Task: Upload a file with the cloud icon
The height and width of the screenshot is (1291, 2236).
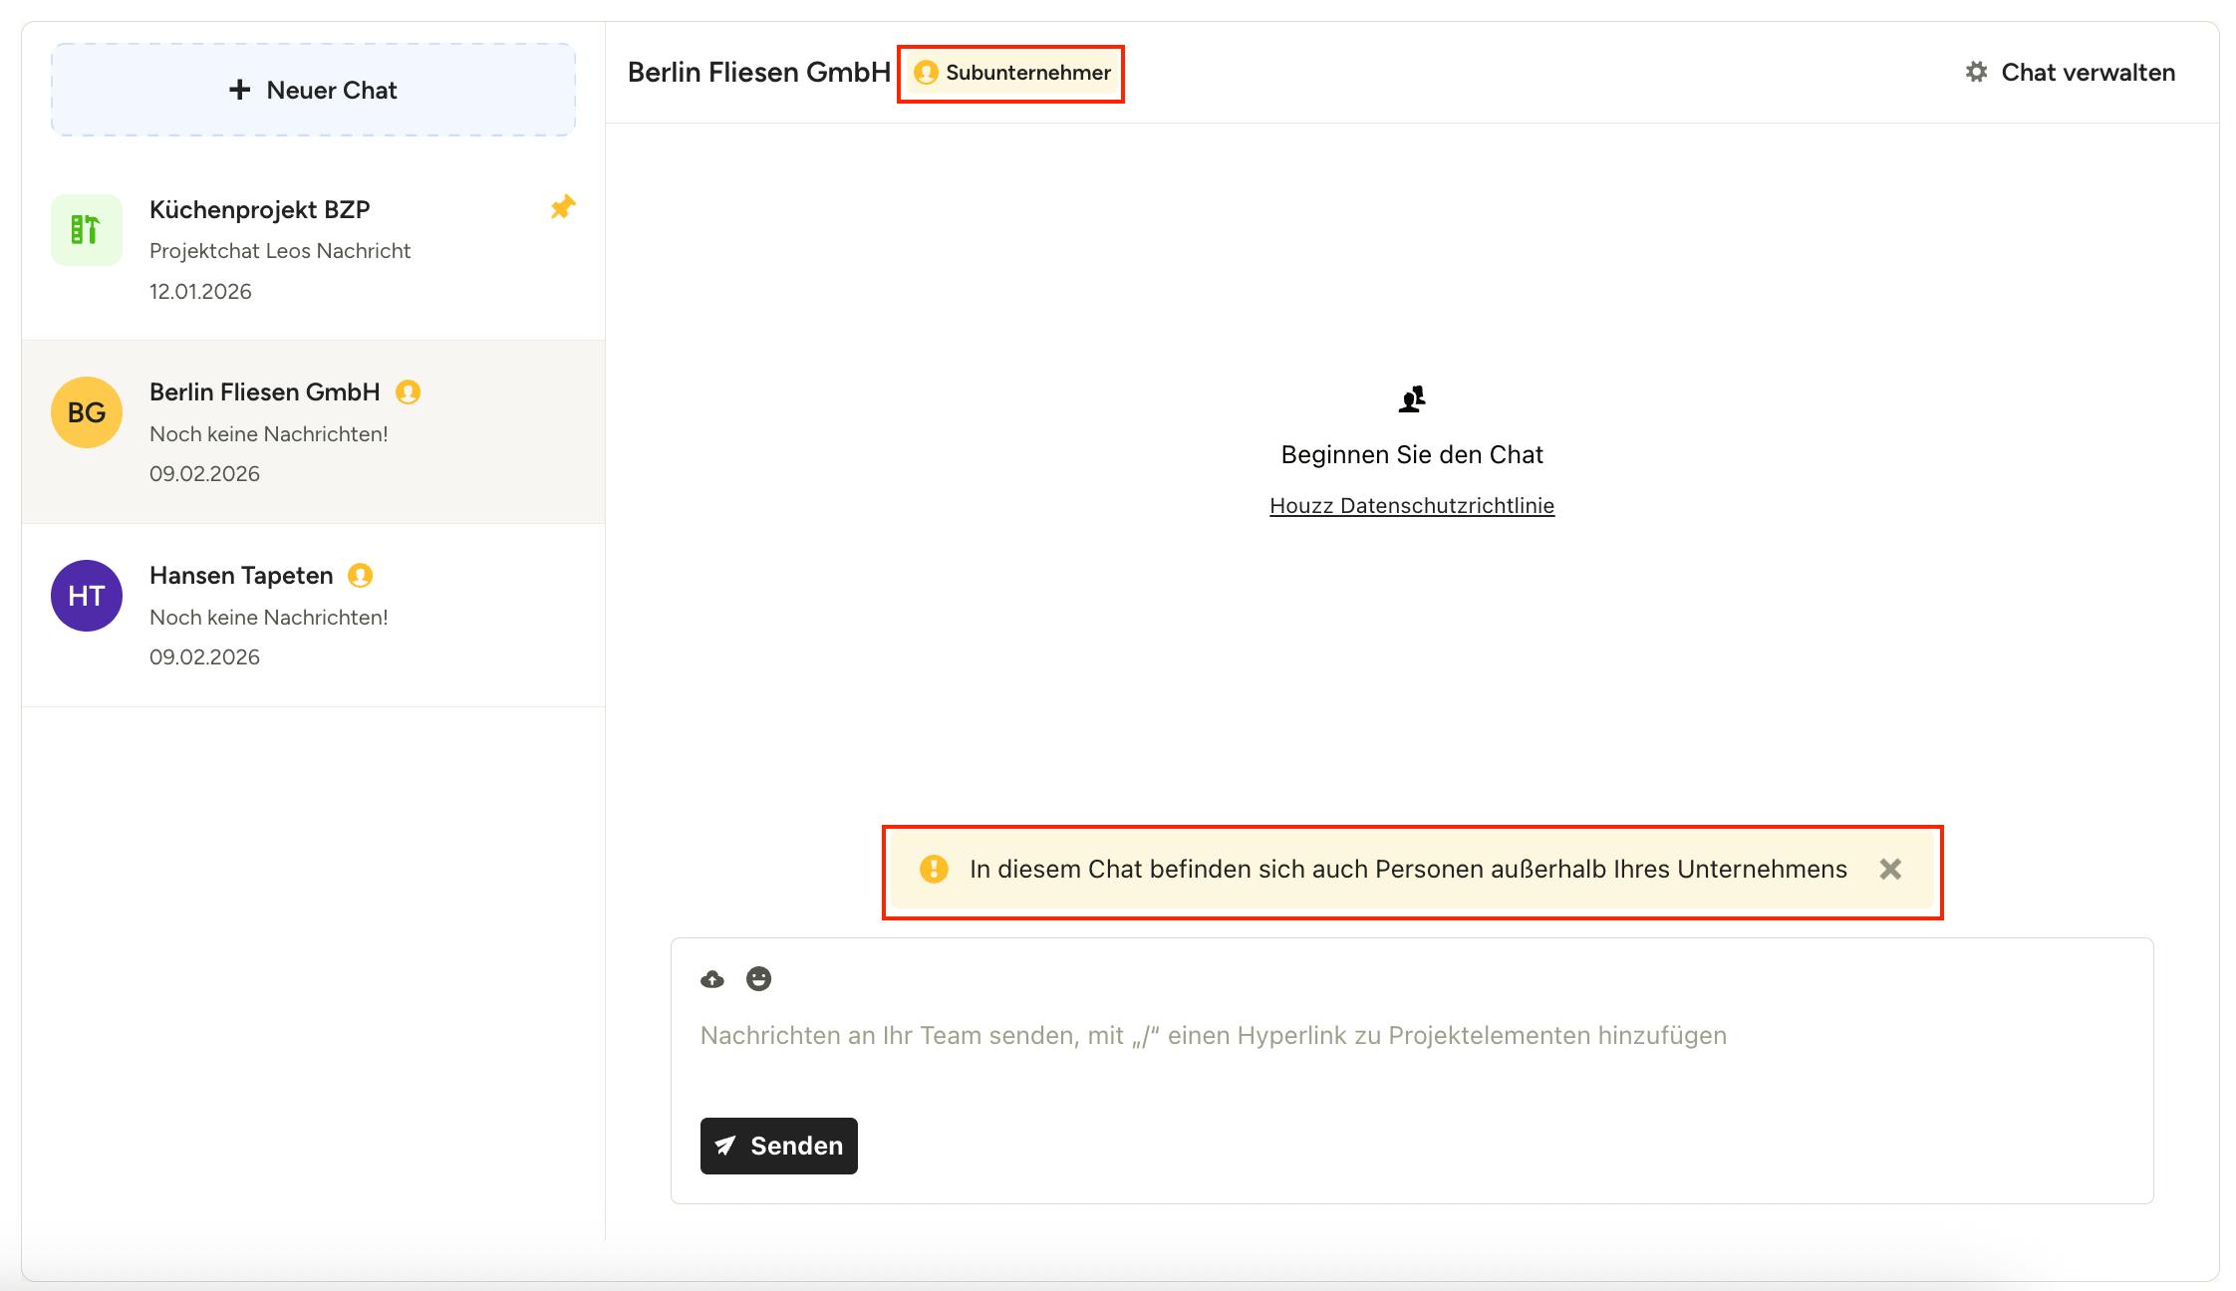Action: [712, 979]
